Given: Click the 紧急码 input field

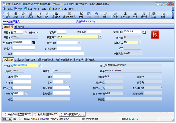Looking at the screenshot, I should coord(62,32).
